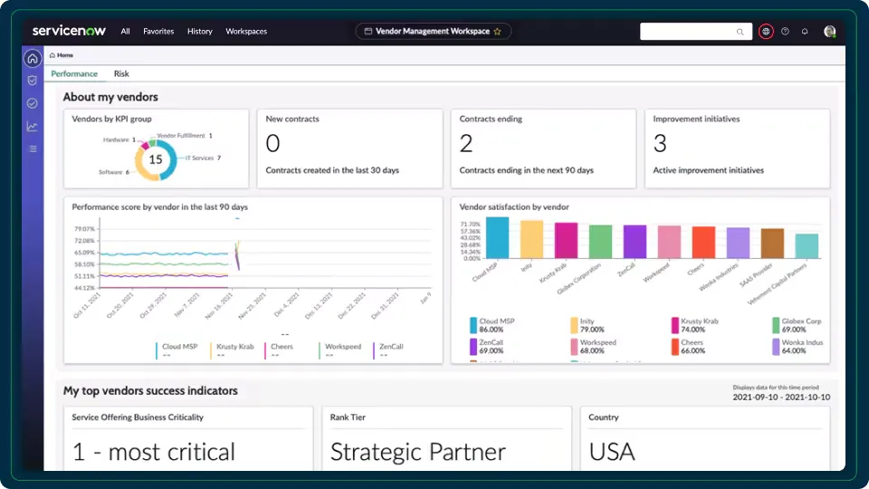The height and width of the screenshot is (489, 869).
Task: Click the search magnifier icon
Action: point(740,32)
